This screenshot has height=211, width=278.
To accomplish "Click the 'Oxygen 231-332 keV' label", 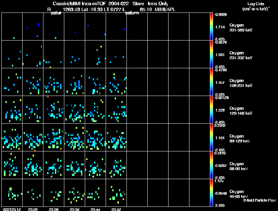I will click(241, 55).
